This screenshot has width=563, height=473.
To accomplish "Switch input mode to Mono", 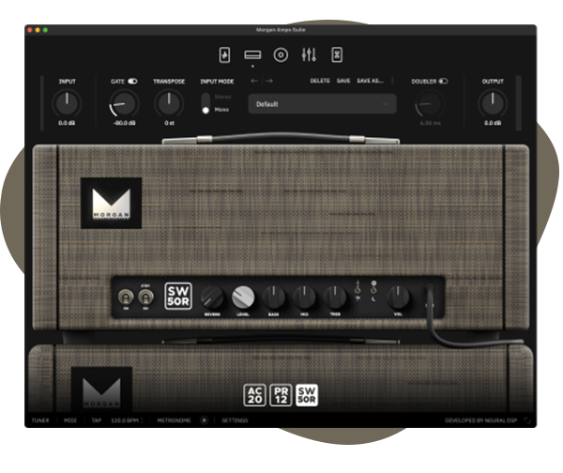I will tap(221, 110).
